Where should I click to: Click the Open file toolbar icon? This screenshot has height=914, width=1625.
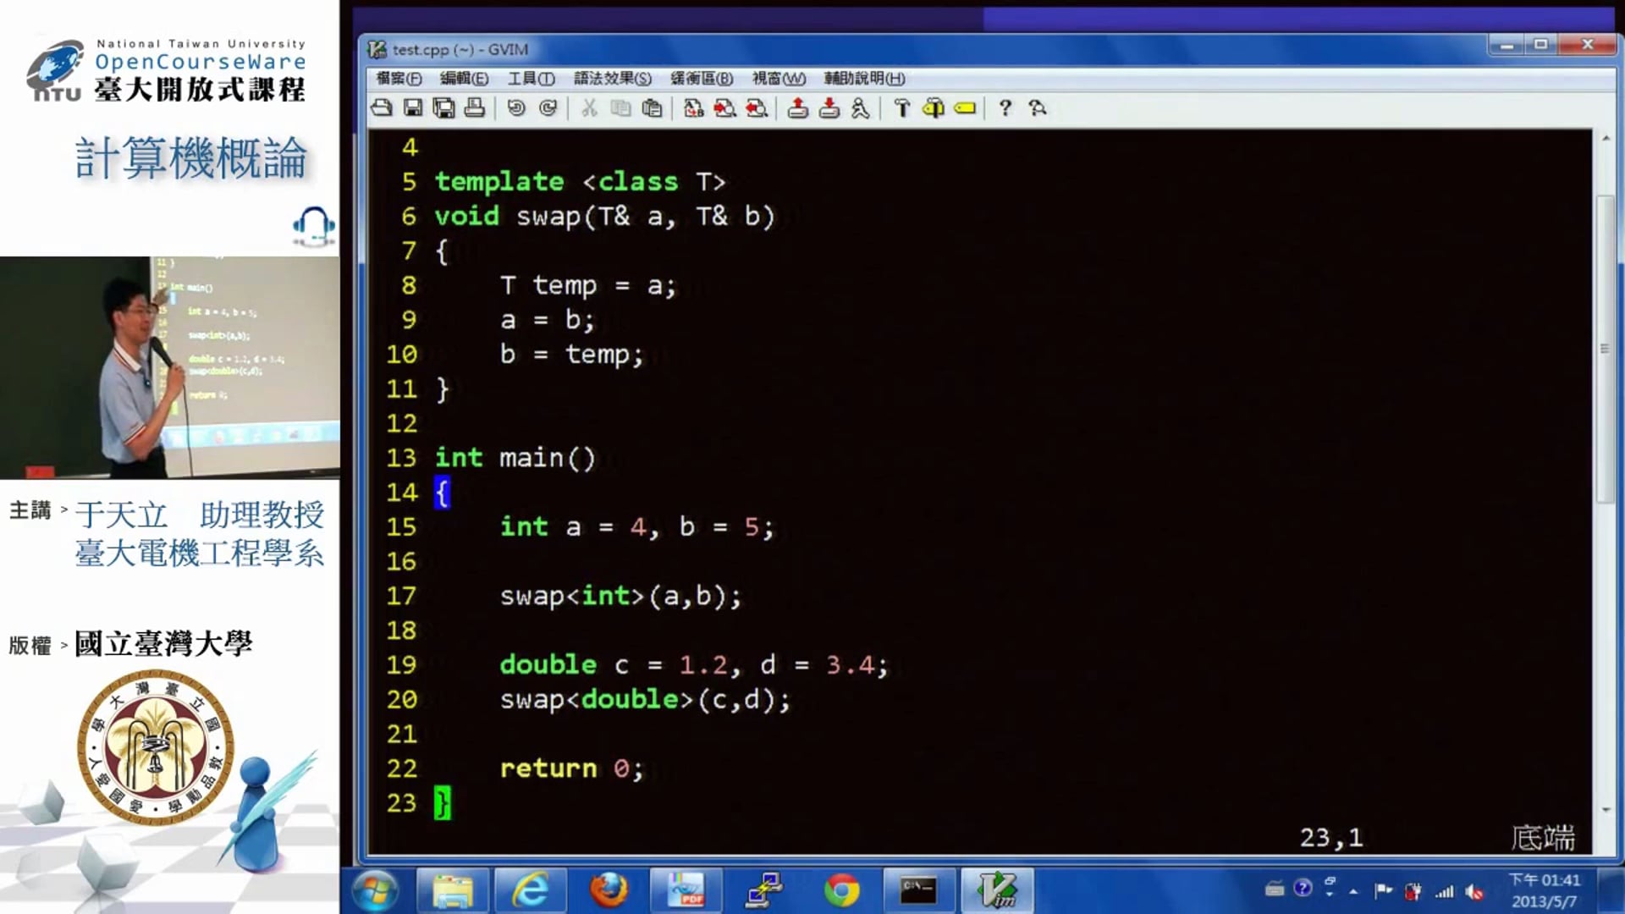382,107
